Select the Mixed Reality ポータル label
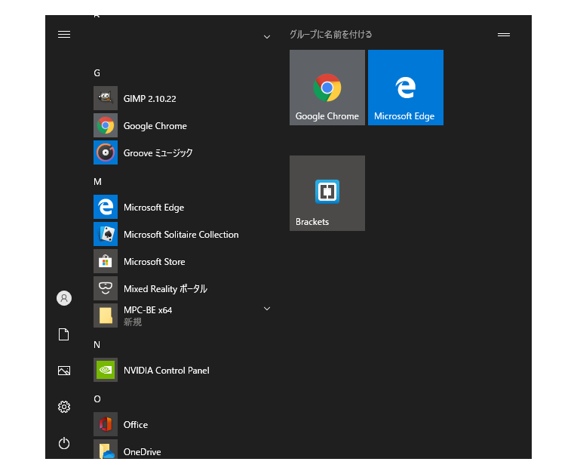577x474 pixels. point(166,289)
